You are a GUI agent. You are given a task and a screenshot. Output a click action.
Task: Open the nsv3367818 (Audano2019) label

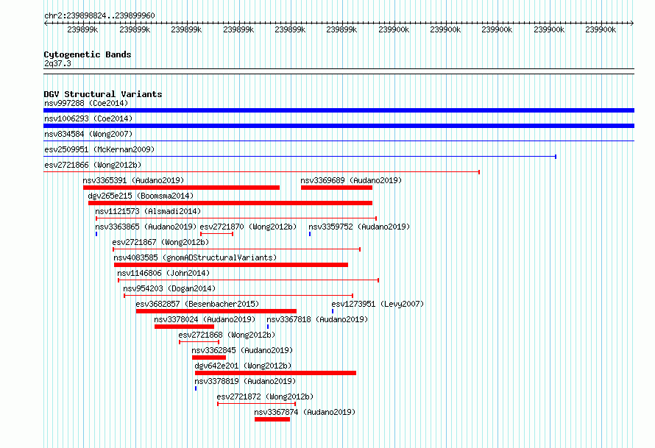(317, 319)
